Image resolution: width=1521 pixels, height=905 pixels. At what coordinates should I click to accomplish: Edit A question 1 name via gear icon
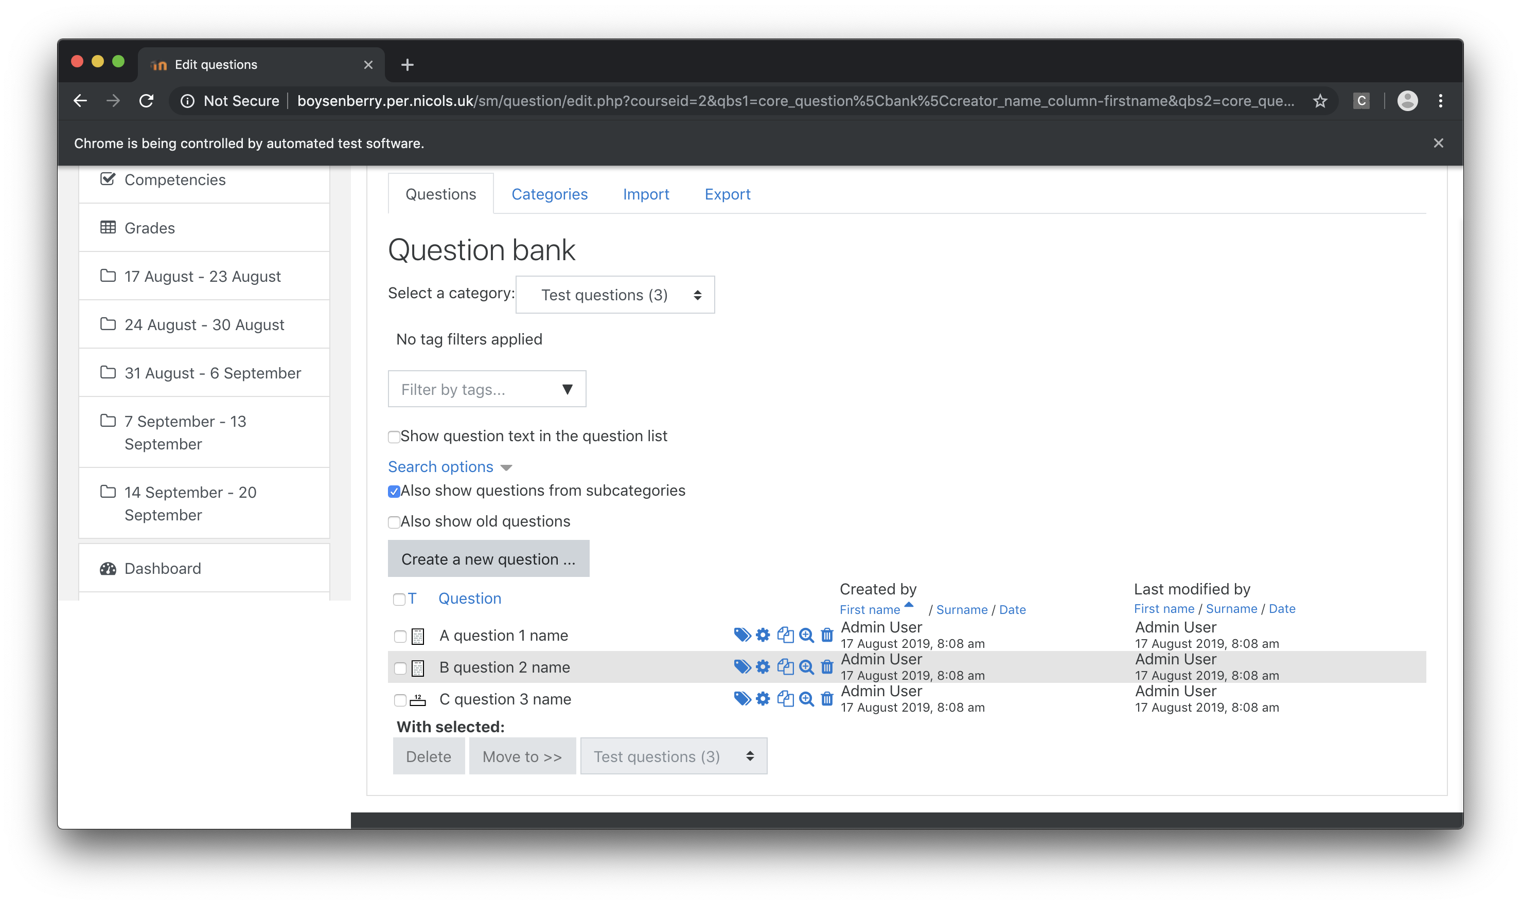click(763, 635)
